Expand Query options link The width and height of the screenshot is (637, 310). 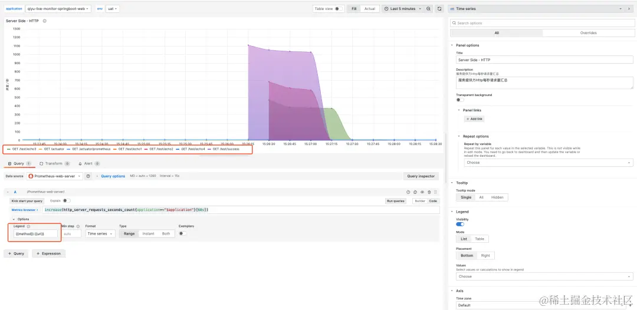(113, 176)
